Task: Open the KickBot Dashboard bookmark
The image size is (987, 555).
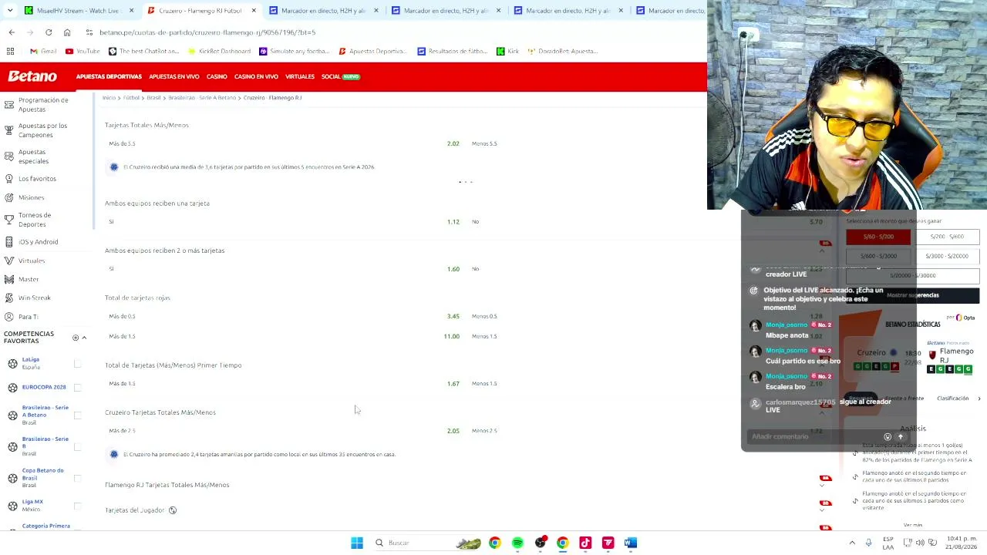Action: click(218, 51)
